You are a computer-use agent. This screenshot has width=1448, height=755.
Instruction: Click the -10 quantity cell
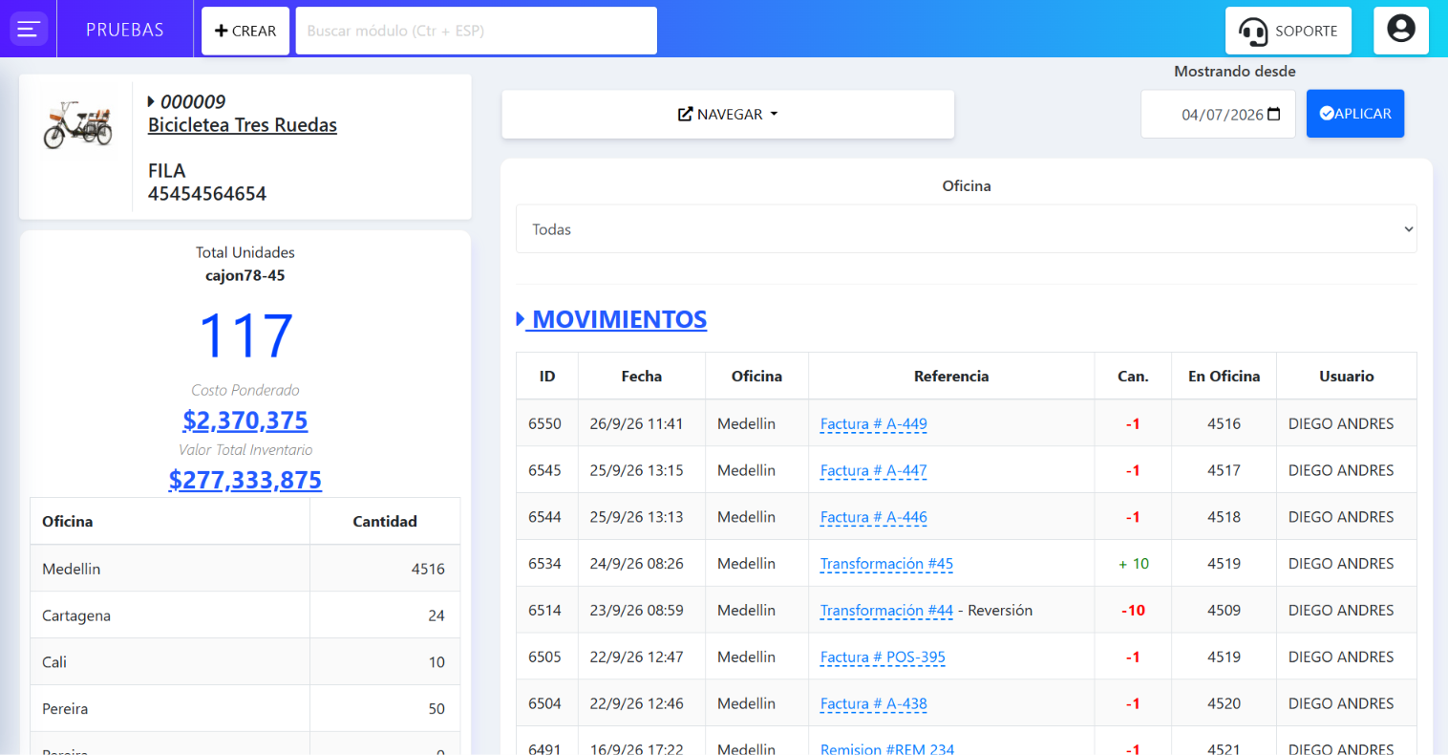(x=1133, y=611)
